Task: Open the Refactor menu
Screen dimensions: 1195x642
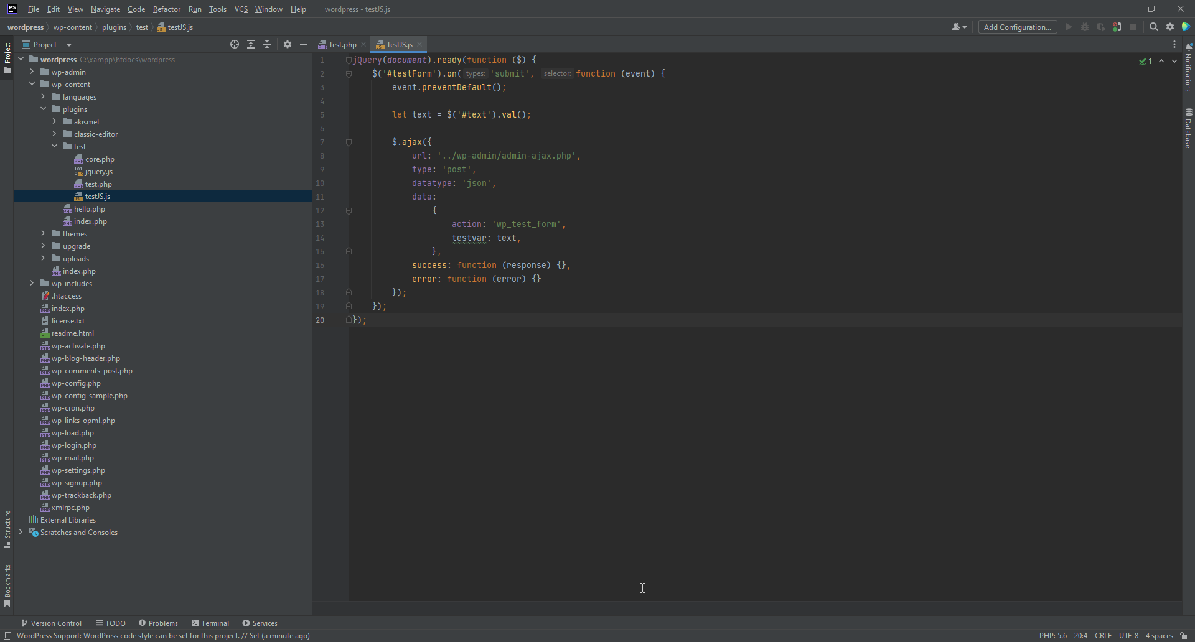Action: (x=166, y=9)
